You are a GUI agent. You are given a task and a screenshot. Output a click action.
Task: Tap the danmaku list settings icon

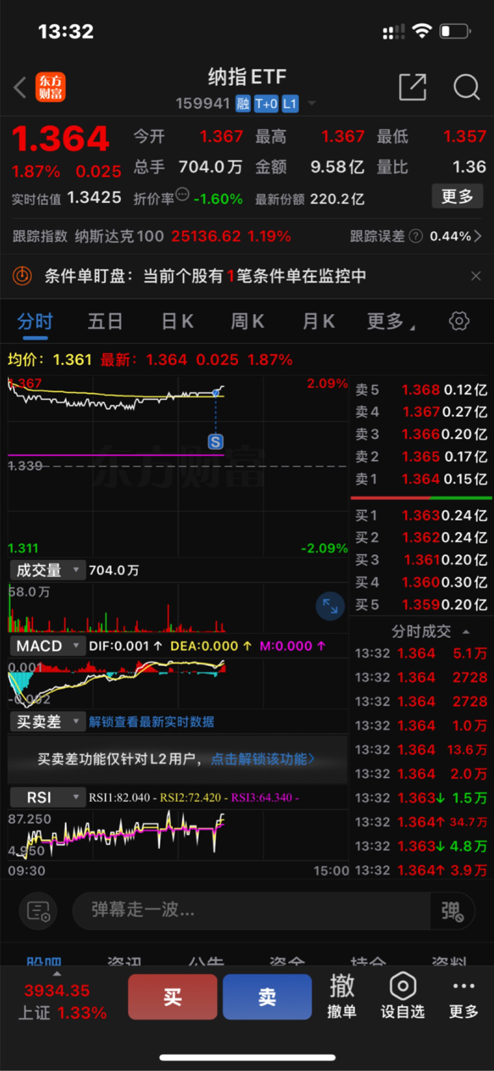[39, 911]
